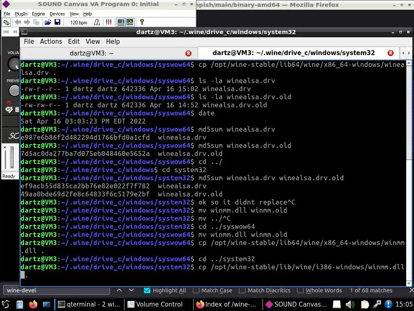This screenshot has width=414, height=311.
Task: Switch to qterminal taskbar button
Action: [x=89, y=305]
